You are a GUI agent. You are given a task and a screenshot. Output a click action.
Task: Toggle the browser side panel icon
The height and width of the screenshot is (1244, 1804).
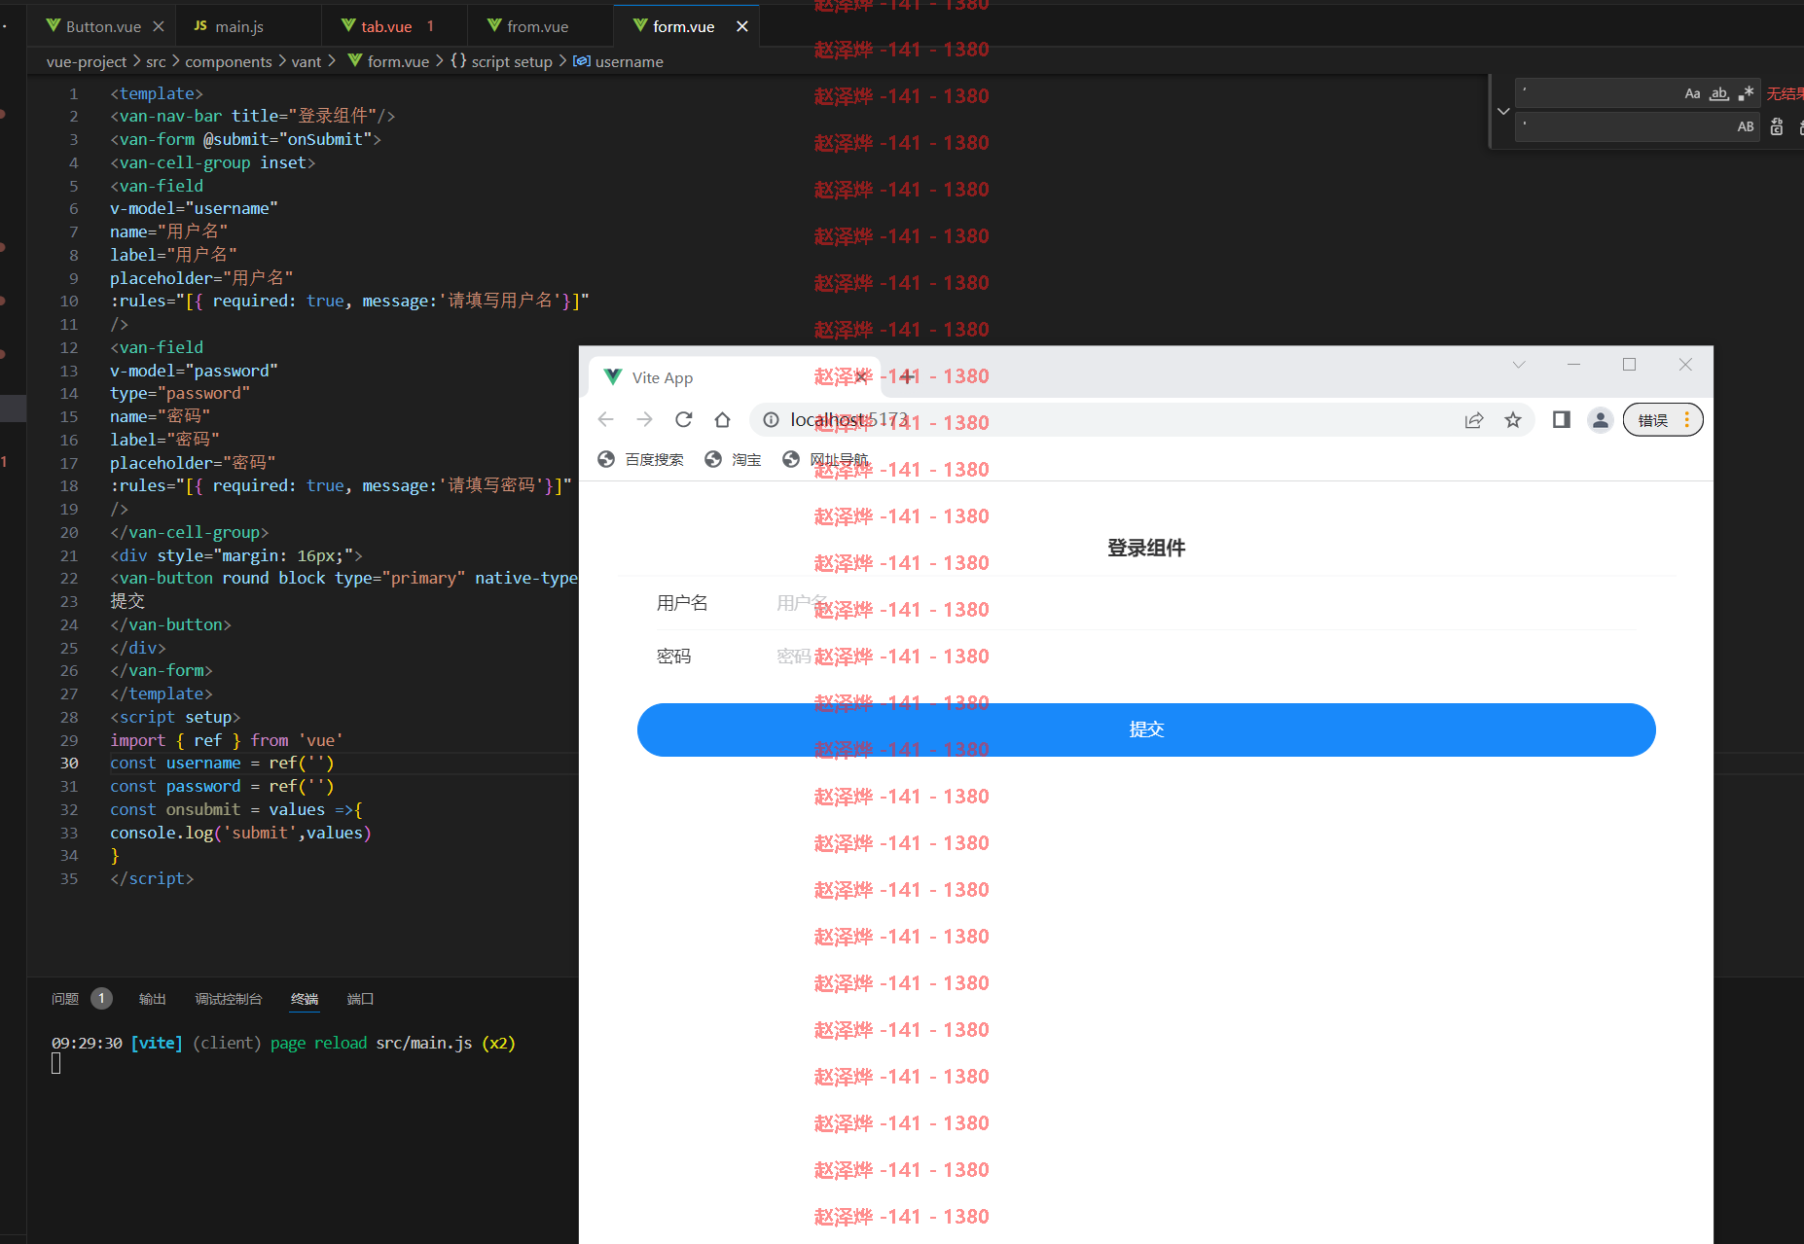[1562, 419]
